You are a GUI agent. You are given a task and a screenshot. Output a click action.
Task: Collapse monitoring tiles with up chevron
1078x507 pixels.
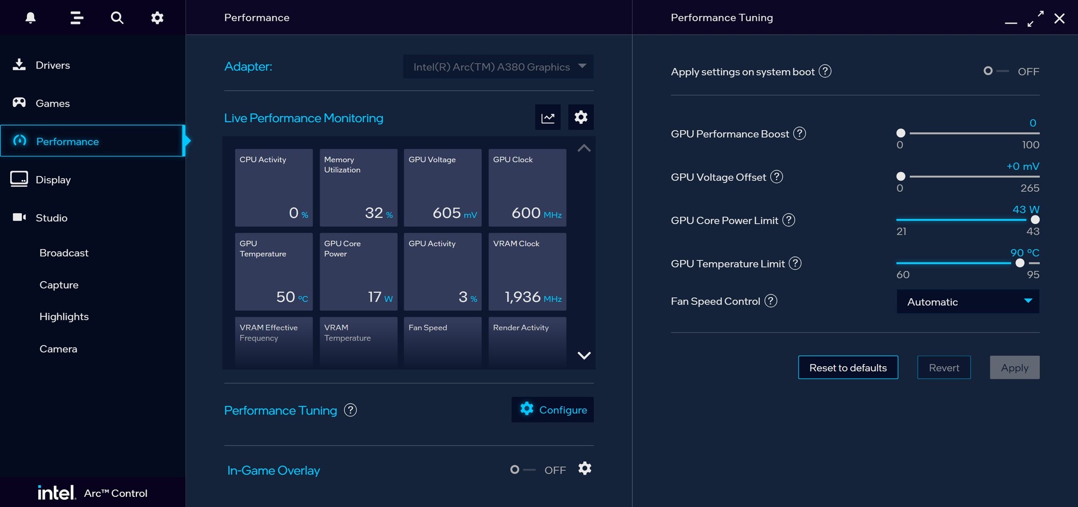(x=584, y=148)
